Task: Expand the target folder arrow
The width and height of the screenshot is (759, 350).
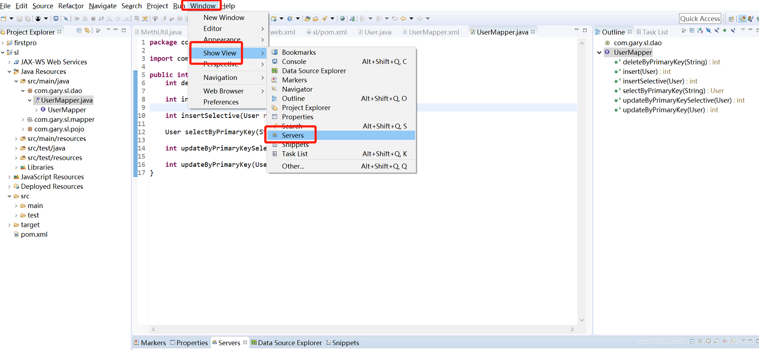Action: pyautogui.click(x=10, y=225)
